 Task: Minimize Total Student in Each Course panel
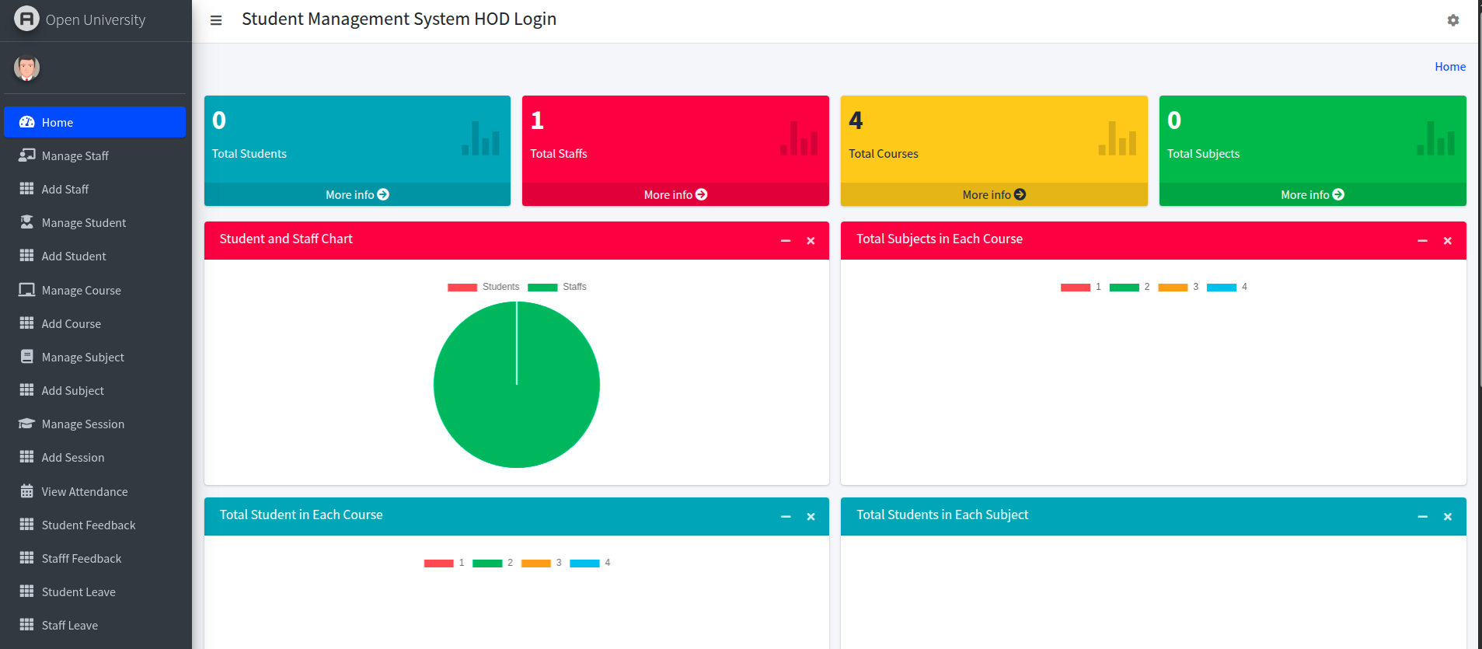786,517
